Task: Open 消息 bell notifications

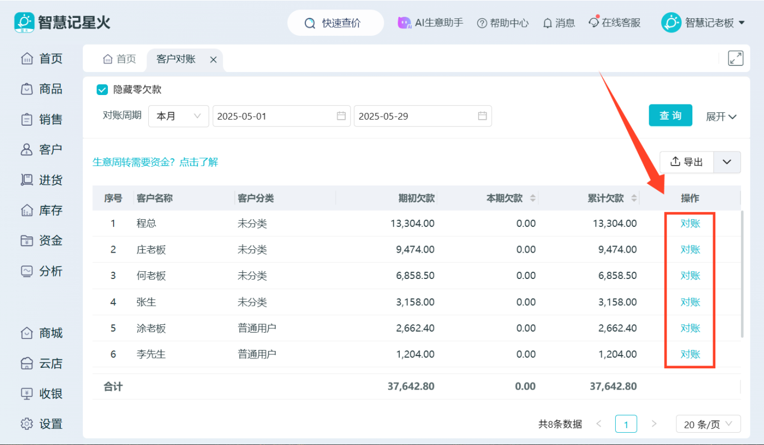Action: [548, 23]
